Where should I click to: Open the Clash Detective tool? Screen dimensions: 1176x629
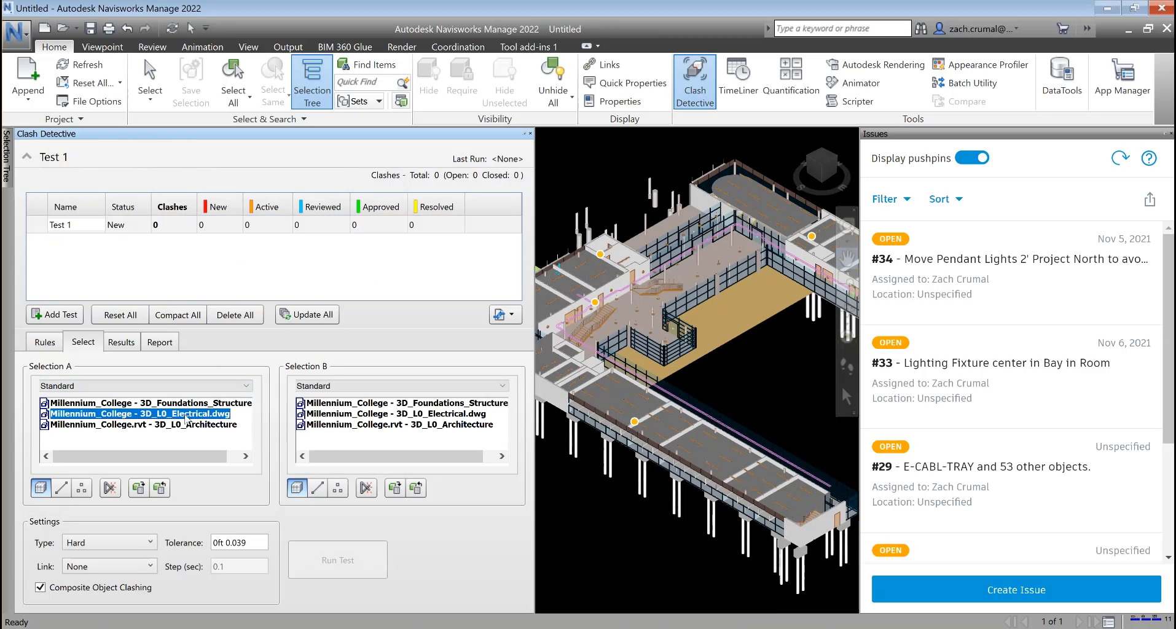[x=694, y=81]
